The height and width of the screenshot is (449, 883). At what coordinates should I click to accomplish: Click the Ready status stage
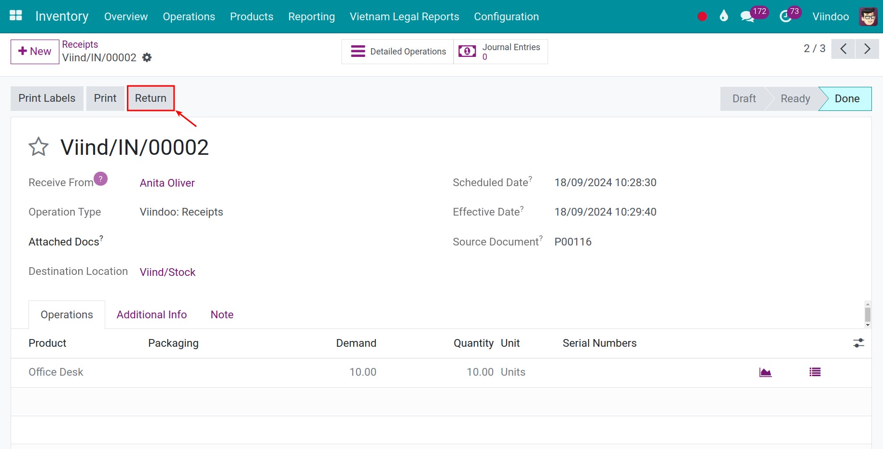coord(795,99)
